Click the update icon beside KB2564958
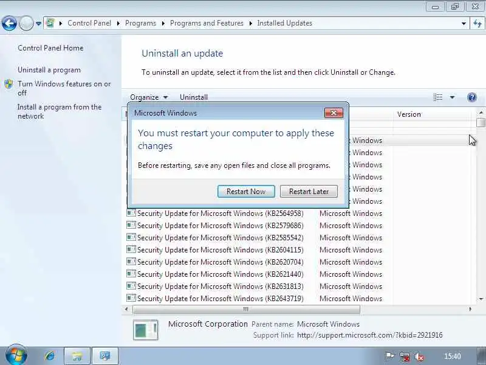The image size is (486, 365). click(x=131, y=213)
